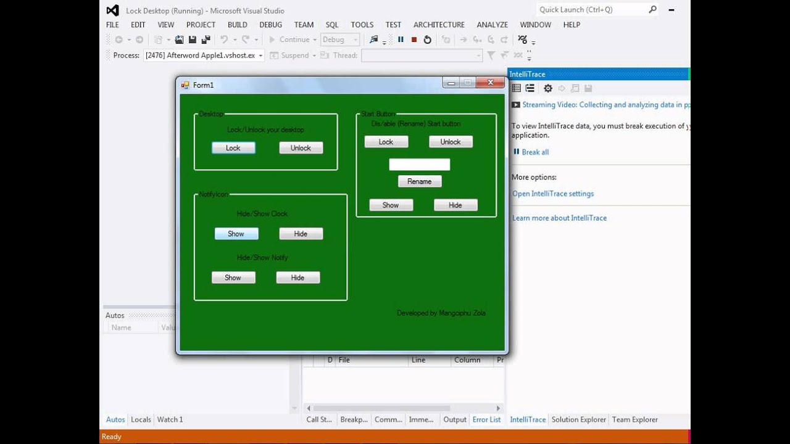Click the single-disk Save icon

coord(193,39)
